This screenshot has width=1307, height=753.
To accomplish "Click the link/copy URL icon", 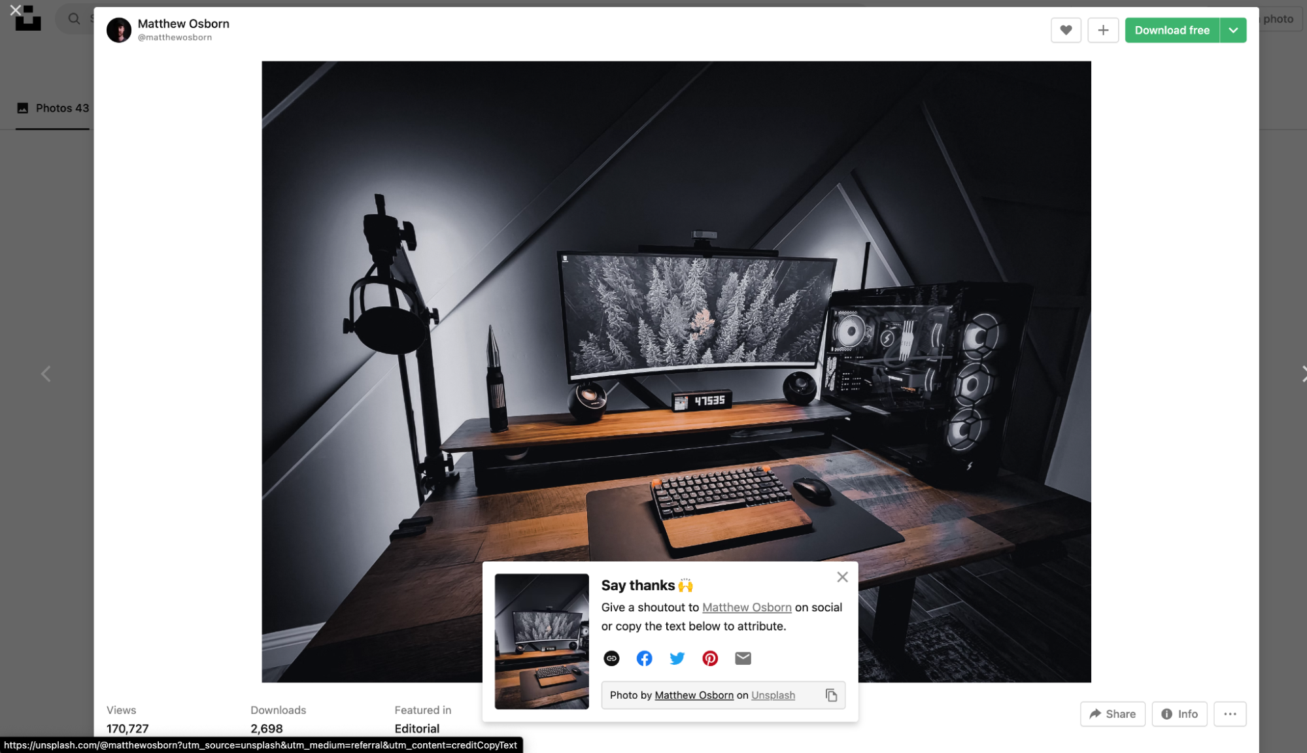I will click(611, 658).
